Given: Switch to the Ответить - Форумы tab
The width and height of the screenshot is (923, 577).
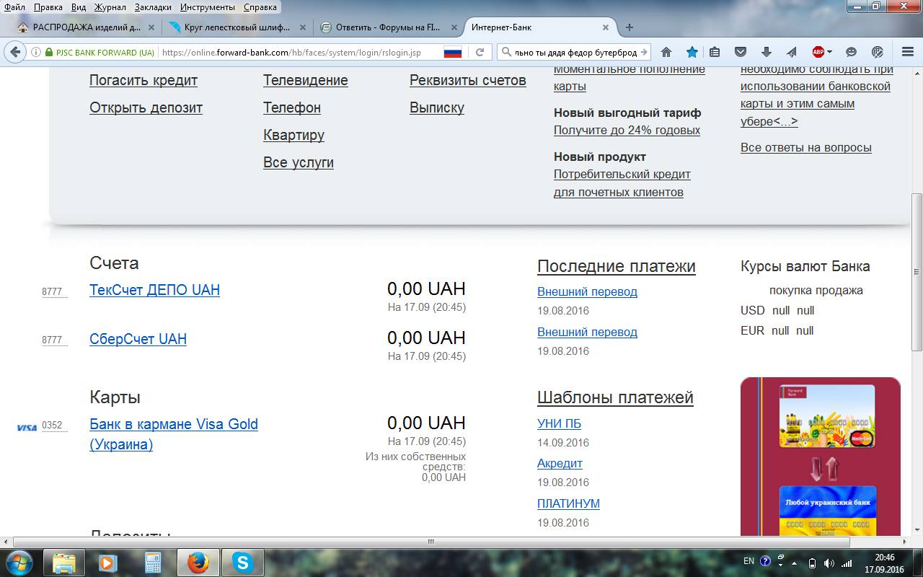Looking at the screenshot, I should click(x=389, y=27).
